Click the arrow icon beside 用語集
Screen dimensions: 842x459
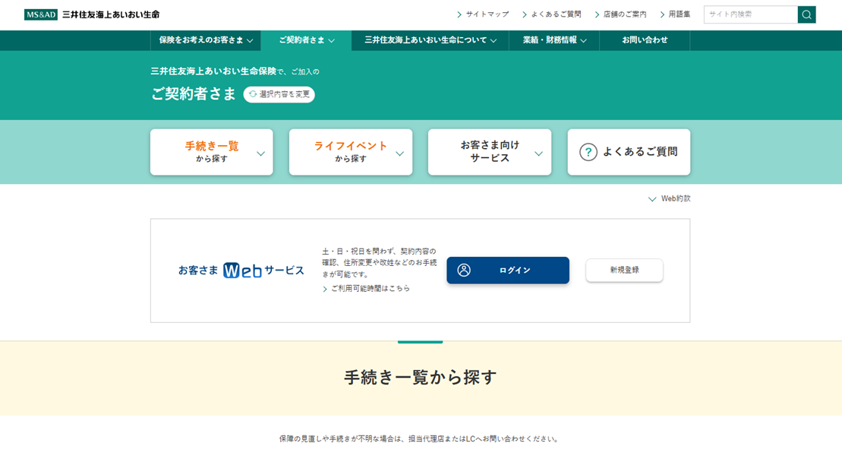click(662, 14)
